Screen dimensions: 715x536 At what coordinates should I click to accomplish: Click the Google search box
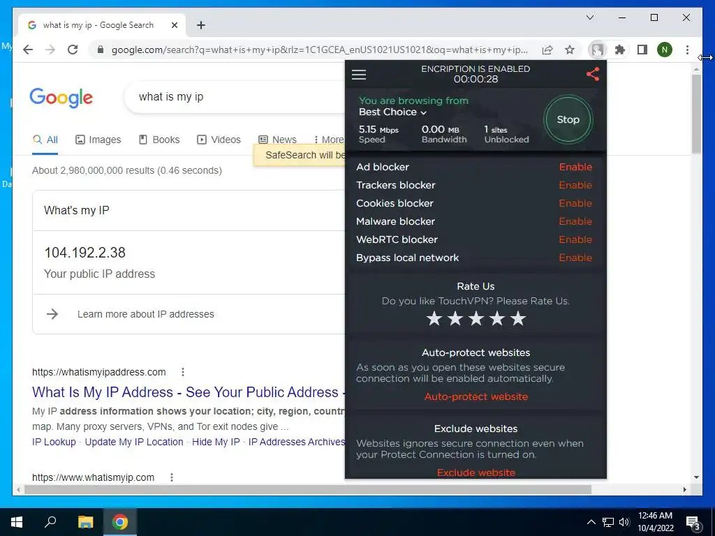[x=235, y=97]
